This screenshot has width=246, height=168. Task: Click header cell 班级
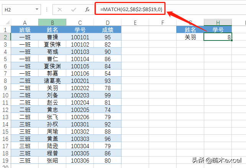point(25,30)
